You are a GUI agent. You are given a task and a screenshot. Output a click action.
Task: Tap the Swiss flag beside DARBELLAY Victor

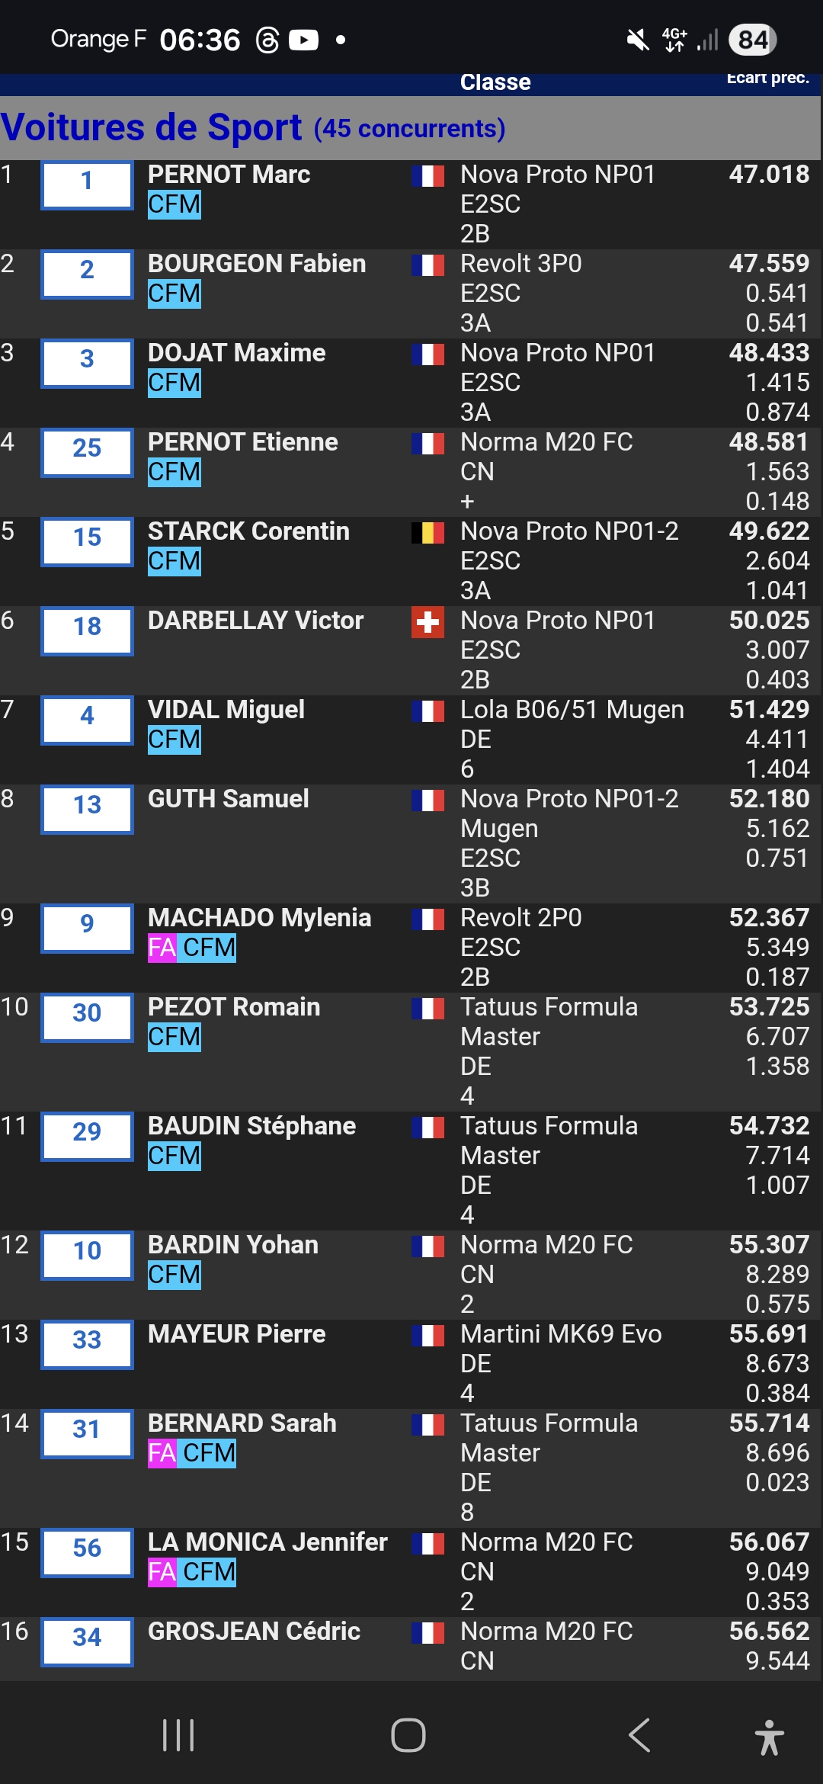[428, 622]
